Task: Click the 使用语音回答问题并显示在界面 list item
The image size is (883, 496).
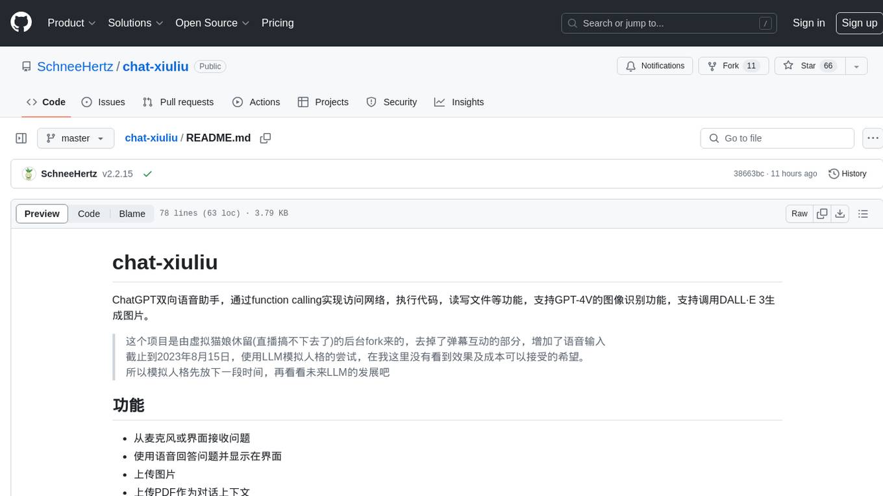Action: pos(208,456)
